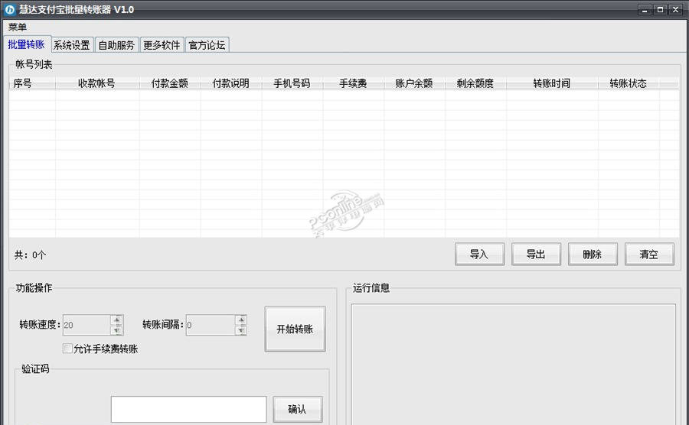Click the 共: 0个 count text
This screenshot has width=689, height=425.
tap(30, 255)
